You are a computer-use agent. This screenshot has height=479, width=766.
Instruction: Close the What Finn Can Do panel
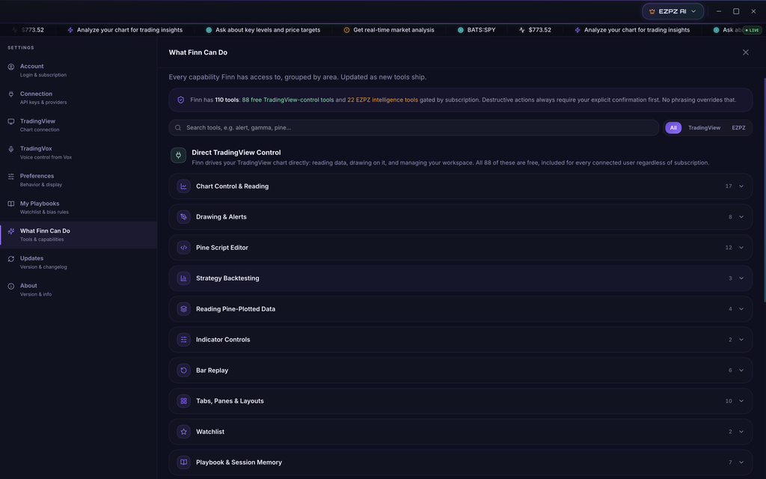tap(746, 52)
